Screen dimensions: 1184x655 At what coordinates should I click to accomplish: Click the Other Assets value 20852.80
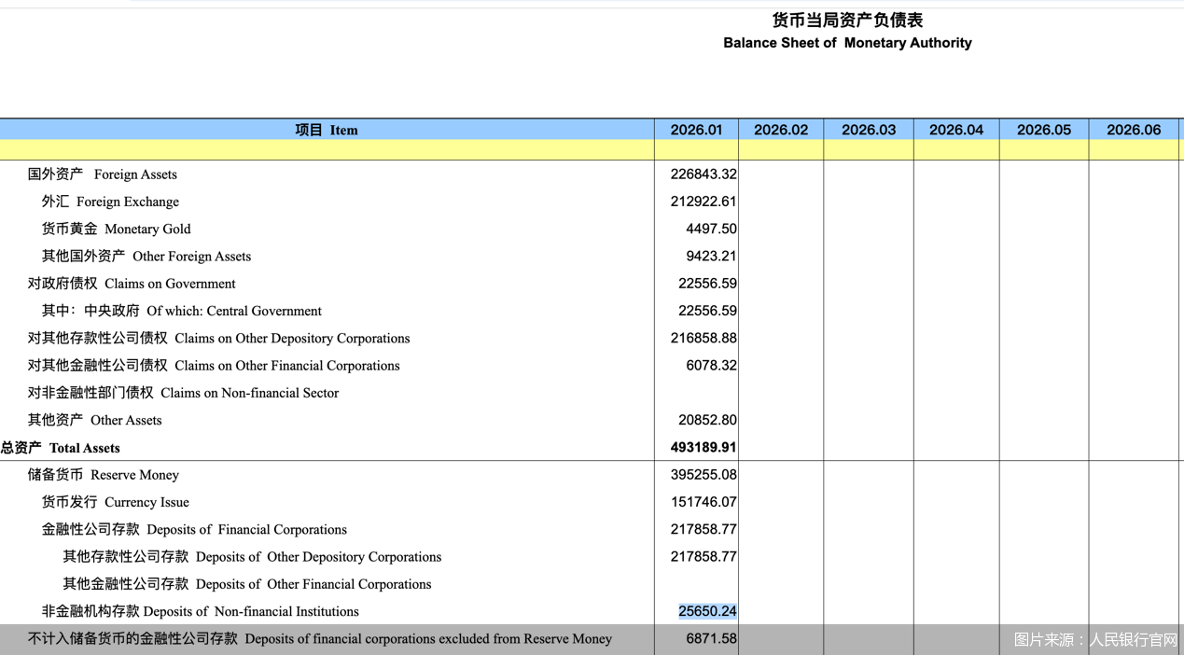707,420
